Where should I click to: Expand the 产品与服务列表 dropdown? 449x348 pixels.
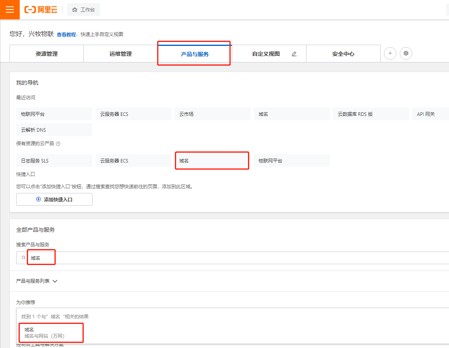pyautogui.click(x=37, y=281)
